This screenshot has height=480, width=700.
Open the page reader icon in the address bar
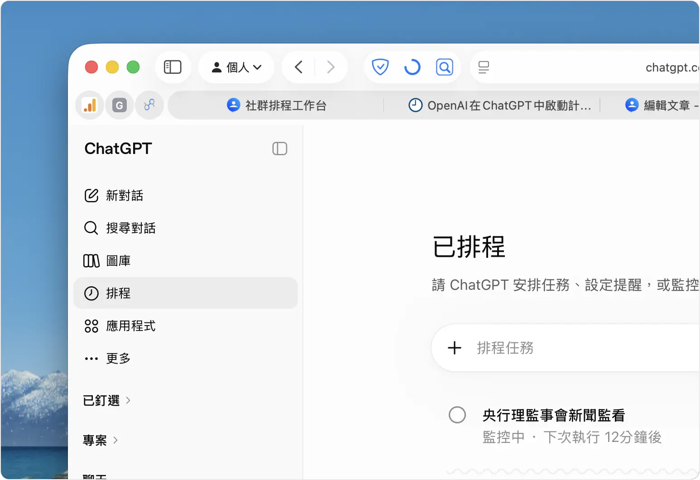[484, 67]
